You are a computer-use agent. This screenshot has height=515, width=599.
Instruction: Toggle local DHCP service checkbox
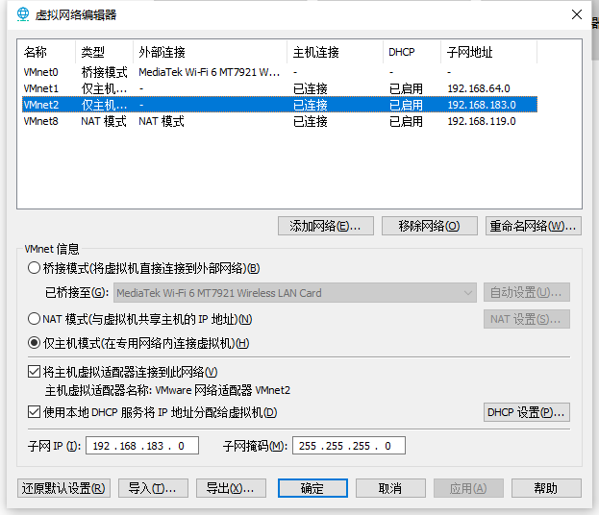(x=34, y=412)
